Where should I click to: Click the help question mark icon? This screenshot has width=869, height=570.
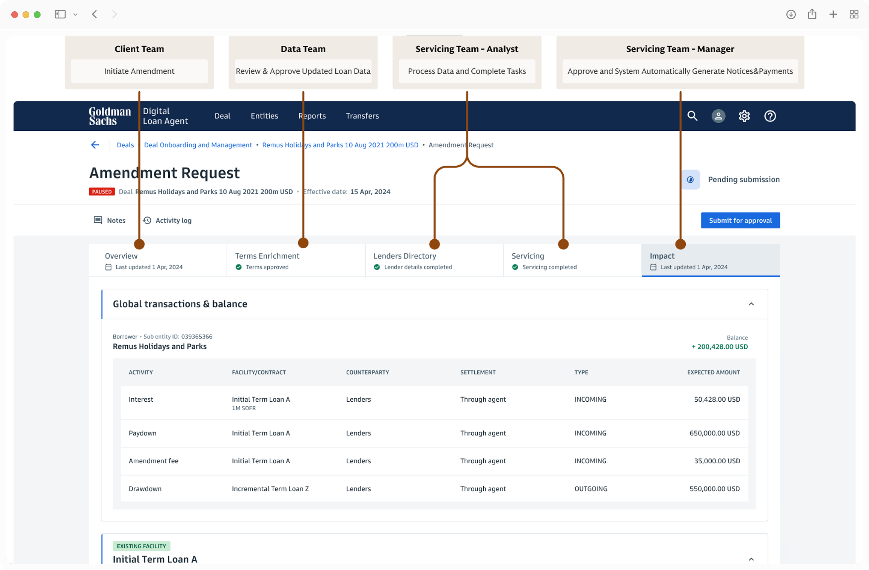[x=770, y=116]
